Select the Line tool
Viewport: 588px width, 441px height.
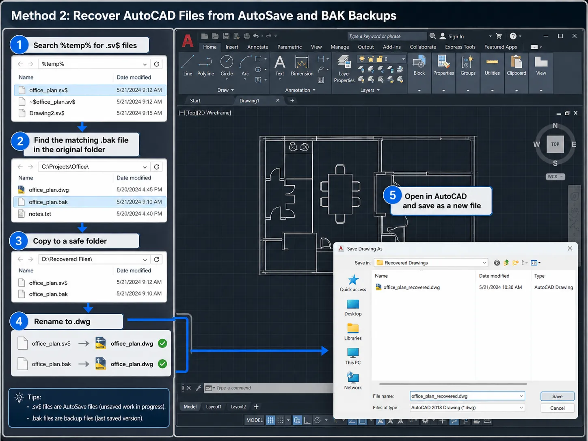tap(188, 66)
